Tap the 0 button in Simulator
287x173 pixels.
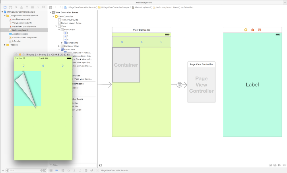24,66
